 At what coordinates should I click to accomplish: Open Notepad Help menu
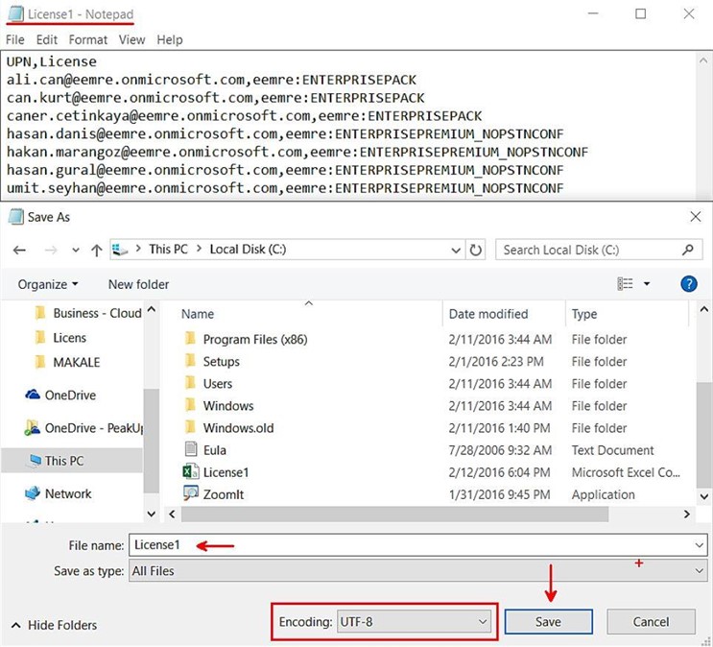tap(170, 40)
